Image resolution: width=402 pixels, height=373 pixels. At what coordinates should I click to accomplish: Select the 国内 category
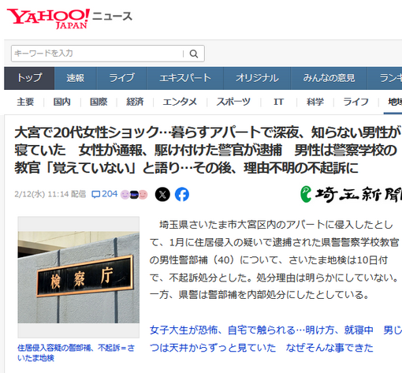(61, 102)
